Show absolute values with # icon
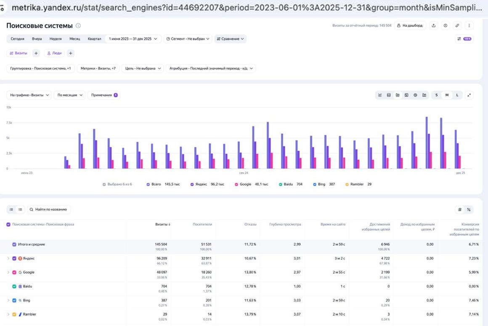 tap(460, 210)
